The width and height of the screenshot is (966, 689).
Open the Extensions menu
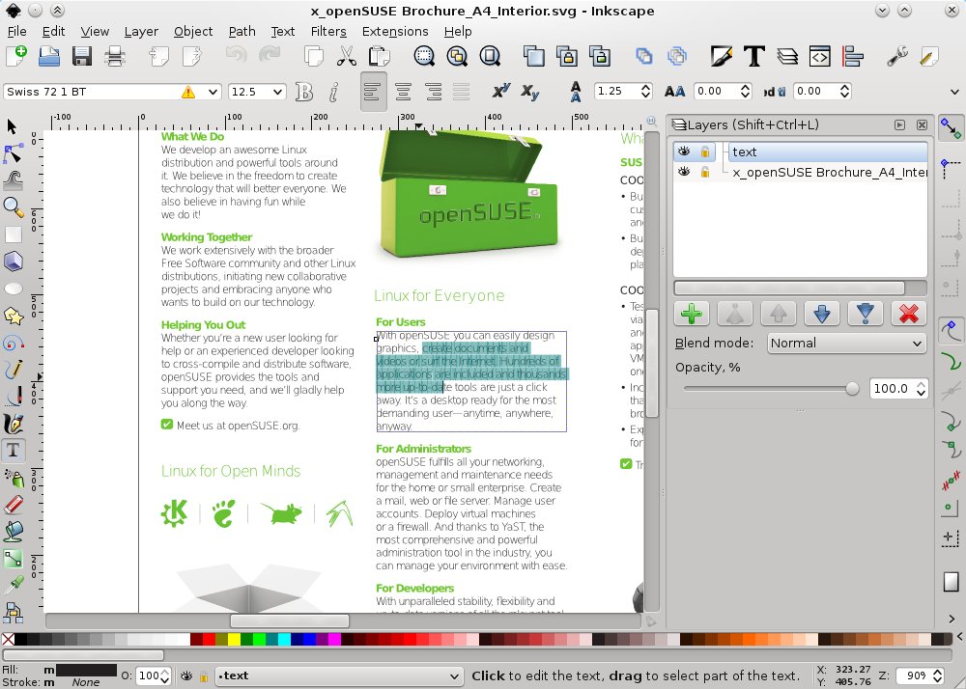coord(395,31)
